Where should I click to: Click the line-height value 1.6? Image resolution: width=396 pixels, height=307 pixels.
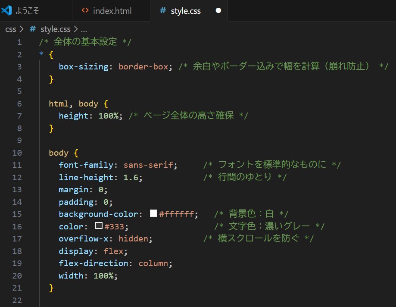point(131,177)
